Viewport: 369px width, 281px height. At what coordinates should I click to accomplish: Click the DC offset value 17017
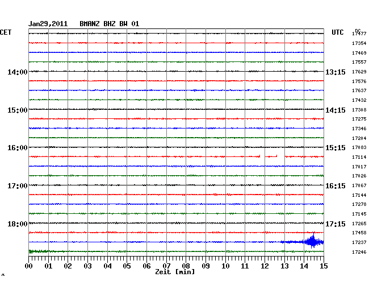(x=359, y=167)
